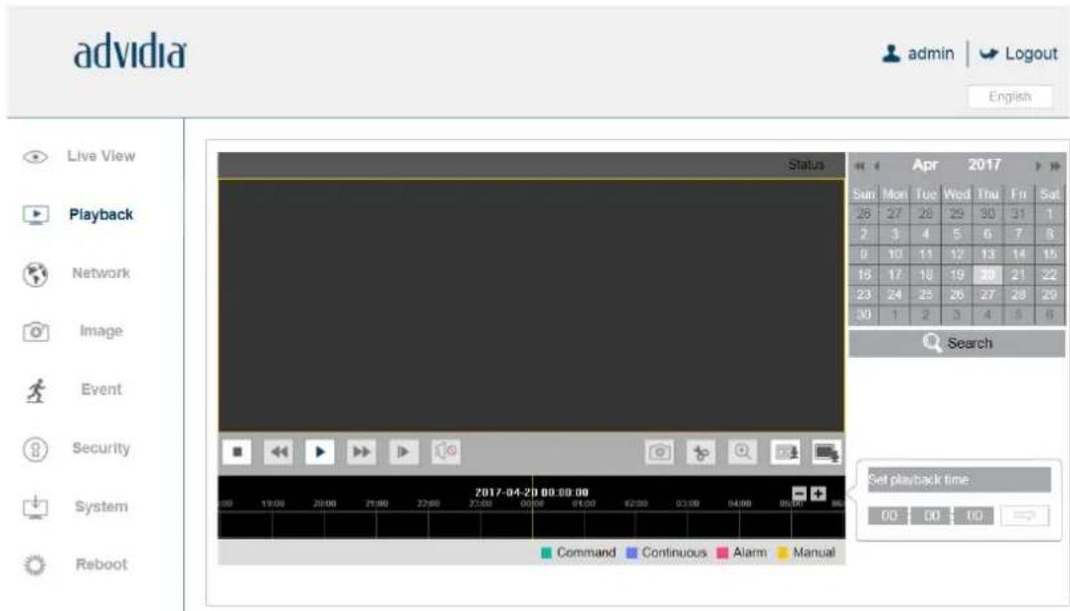The height and width of the screenshot is (611, 1070).
Task: Open the Image settings section
Action: coord(101,332)
